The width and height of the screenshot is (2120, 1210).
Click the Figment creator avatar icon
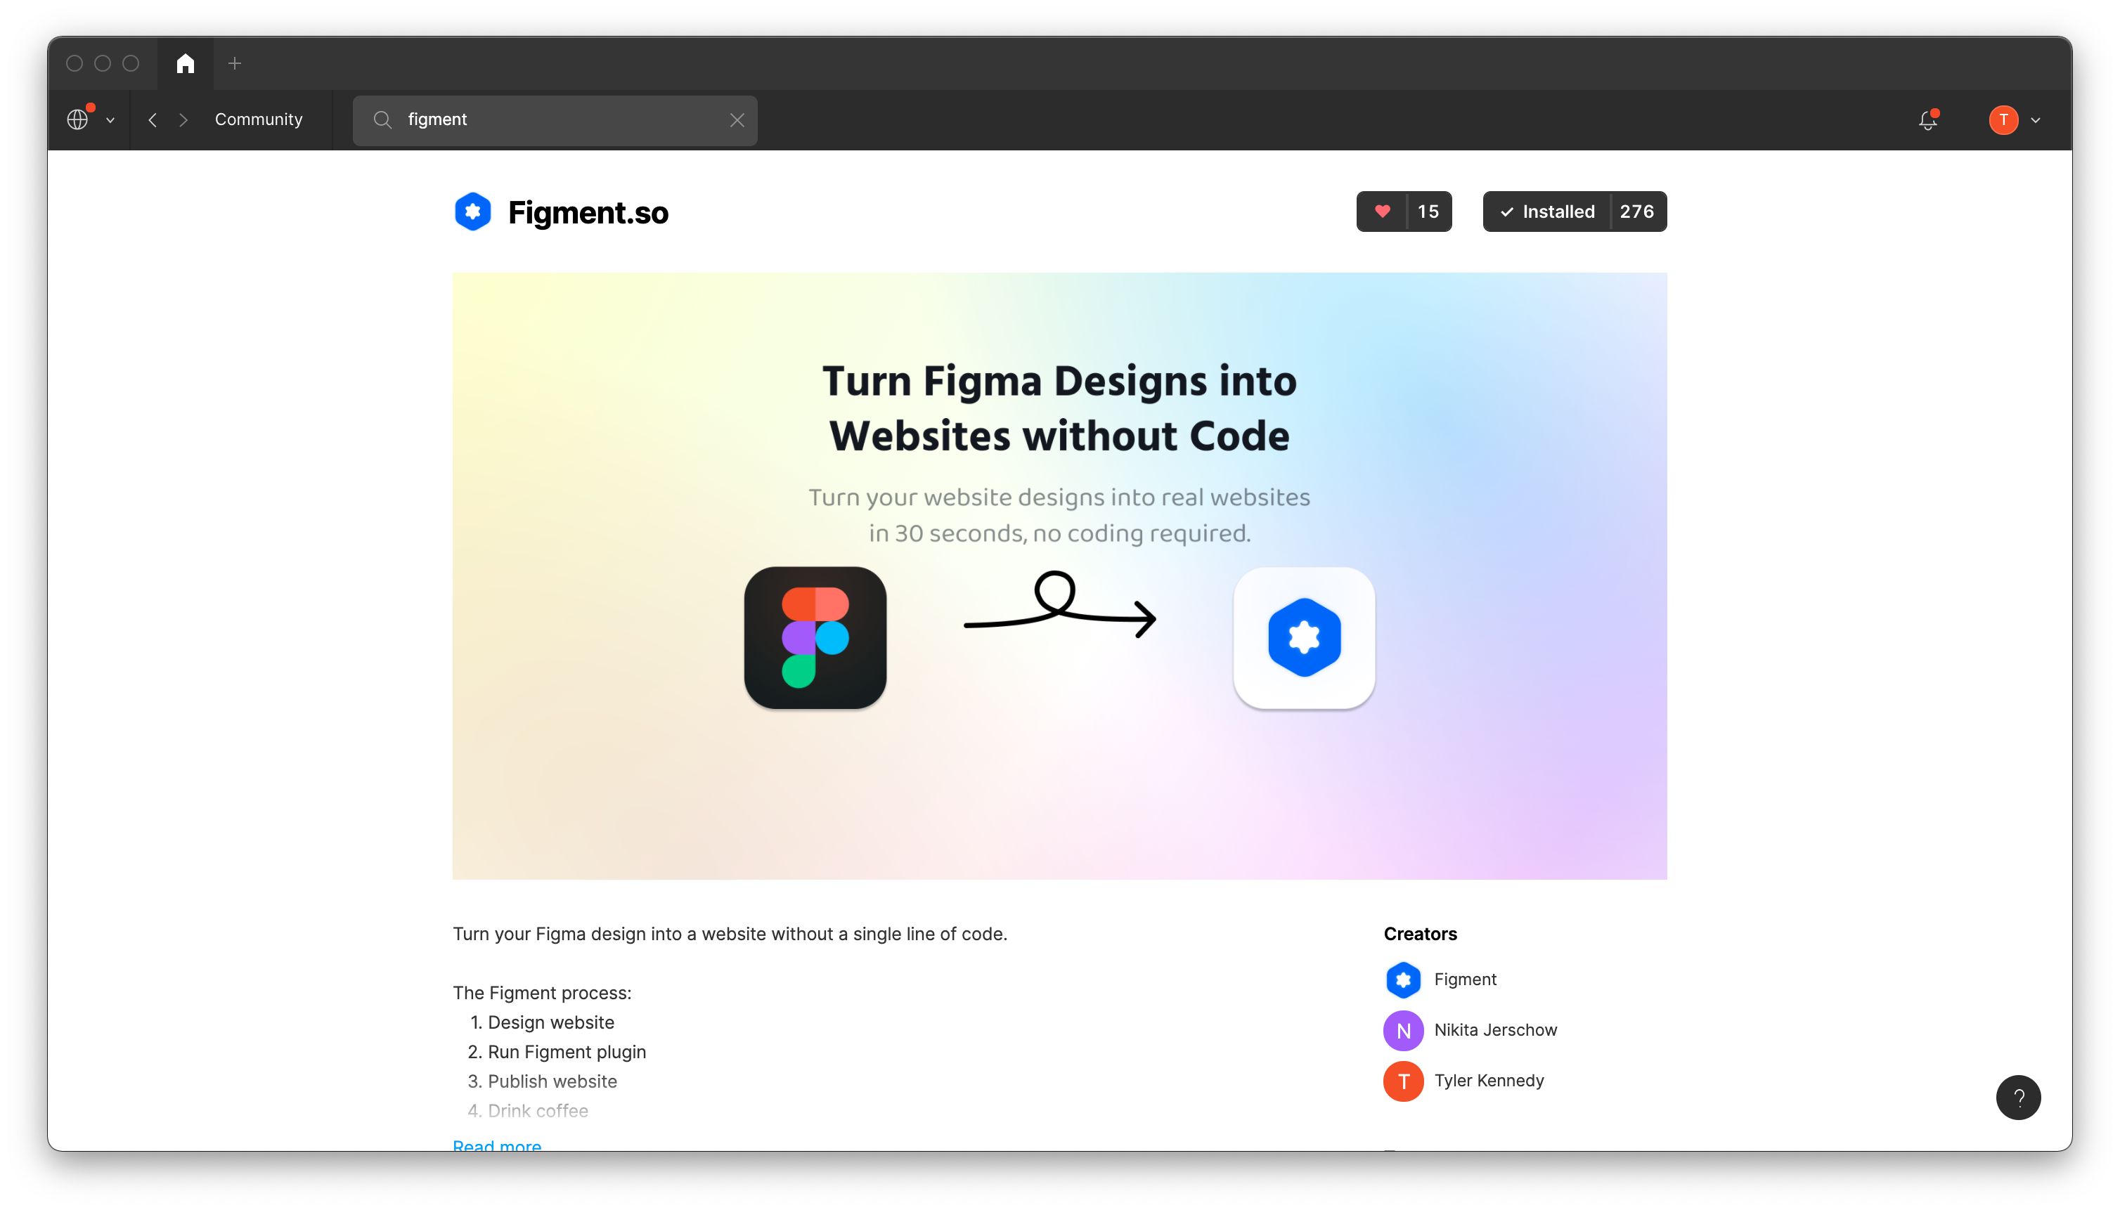(x=1403, y=980)
